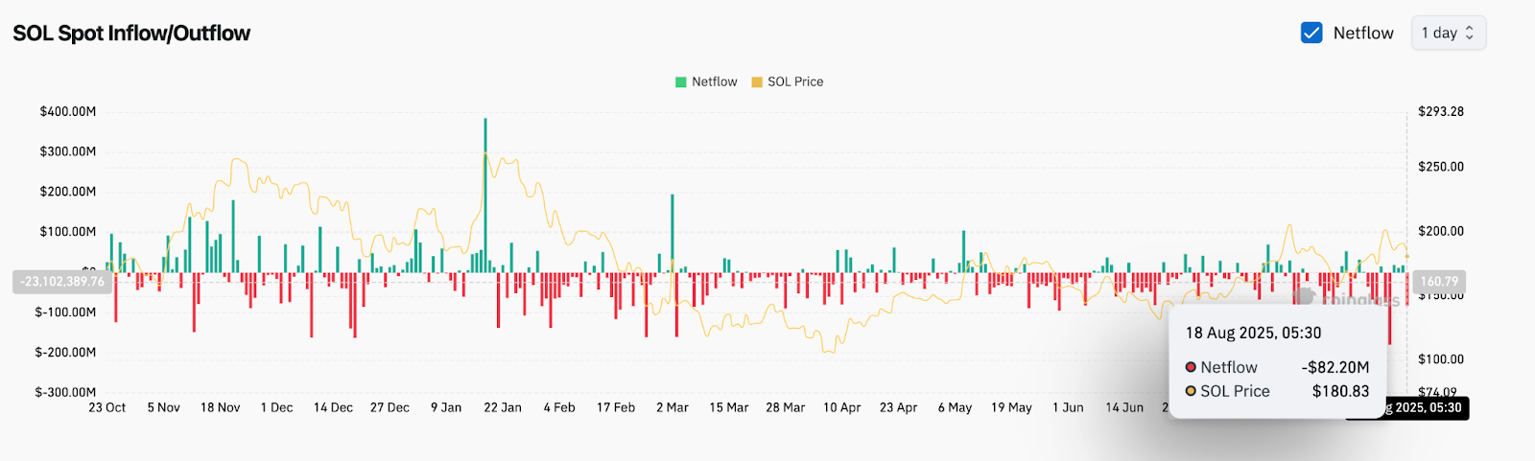This screenshot has width=1535, height=461.
Task: Click the "Netflow" label beside the checkbox
Action: tap(1363, 33)
